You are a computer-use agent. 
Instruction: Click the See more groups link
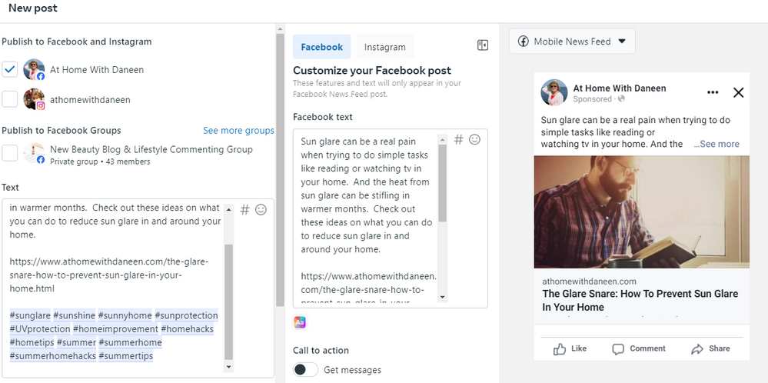pyautogui.click(x=238, y=131)
